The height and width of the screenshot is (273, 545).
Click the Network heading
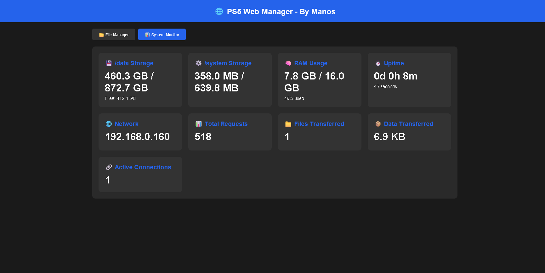coord(127,124)
